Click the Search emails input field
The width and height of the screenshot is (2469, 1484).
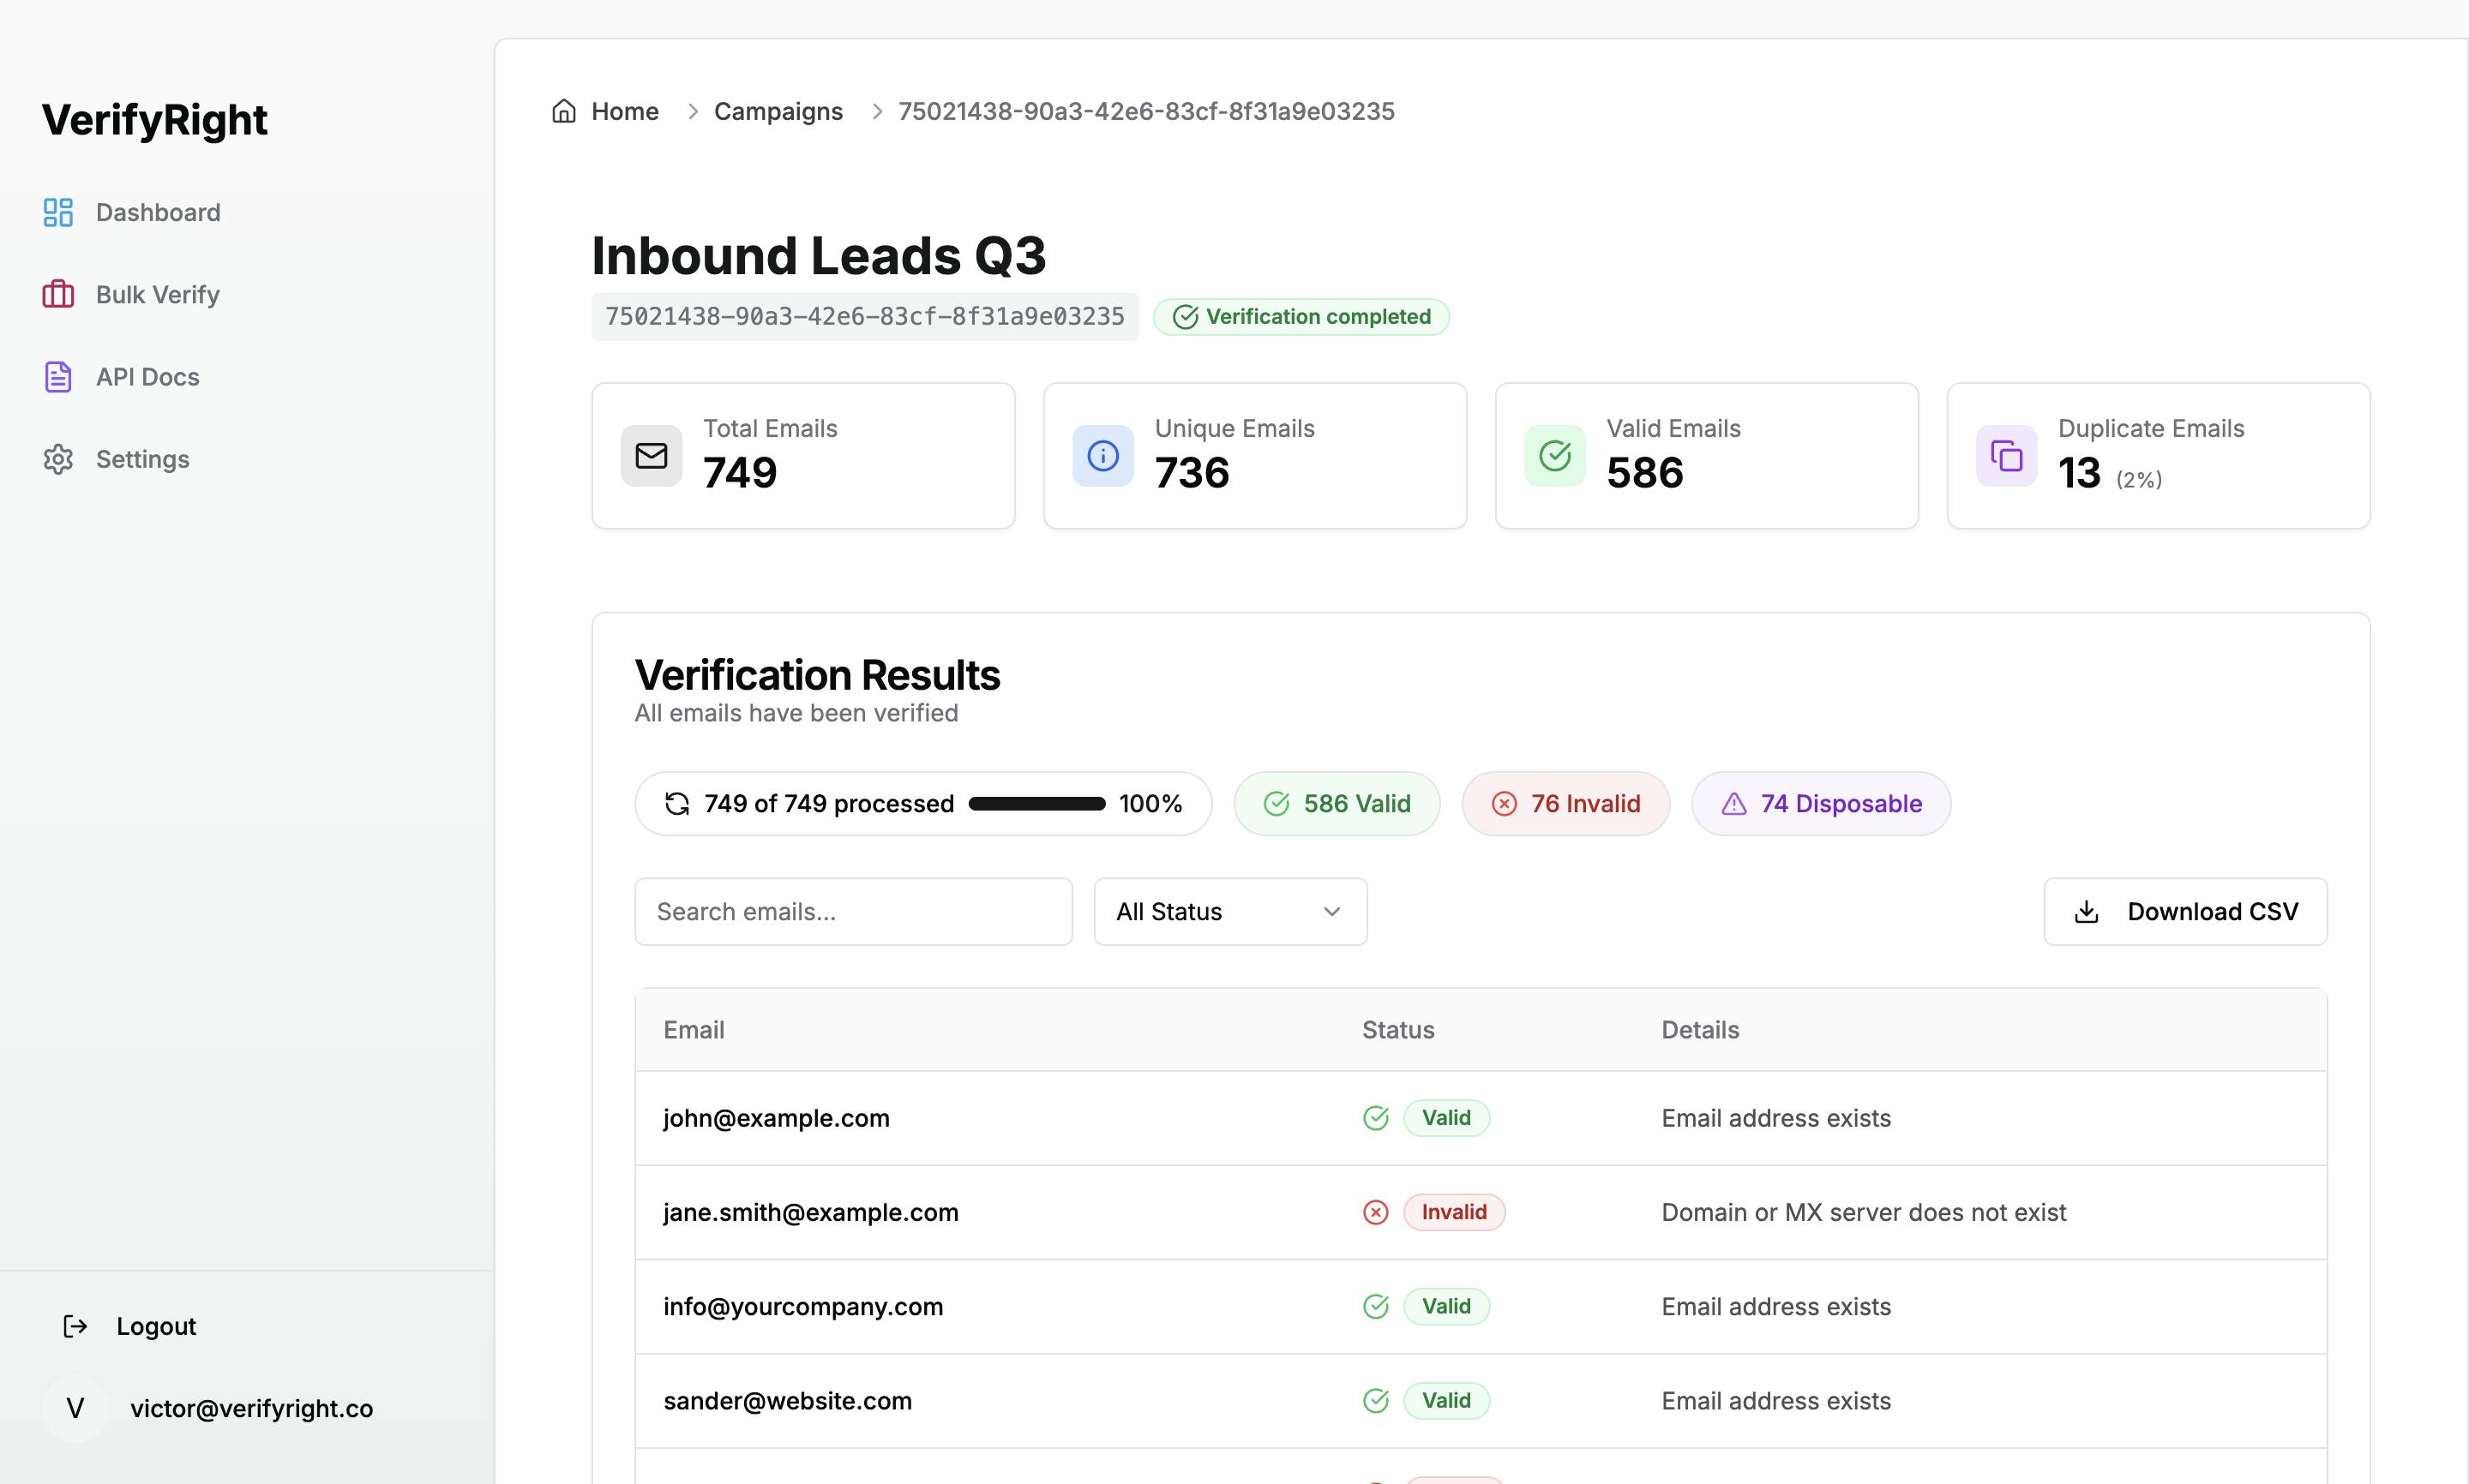tap(852, 912)
